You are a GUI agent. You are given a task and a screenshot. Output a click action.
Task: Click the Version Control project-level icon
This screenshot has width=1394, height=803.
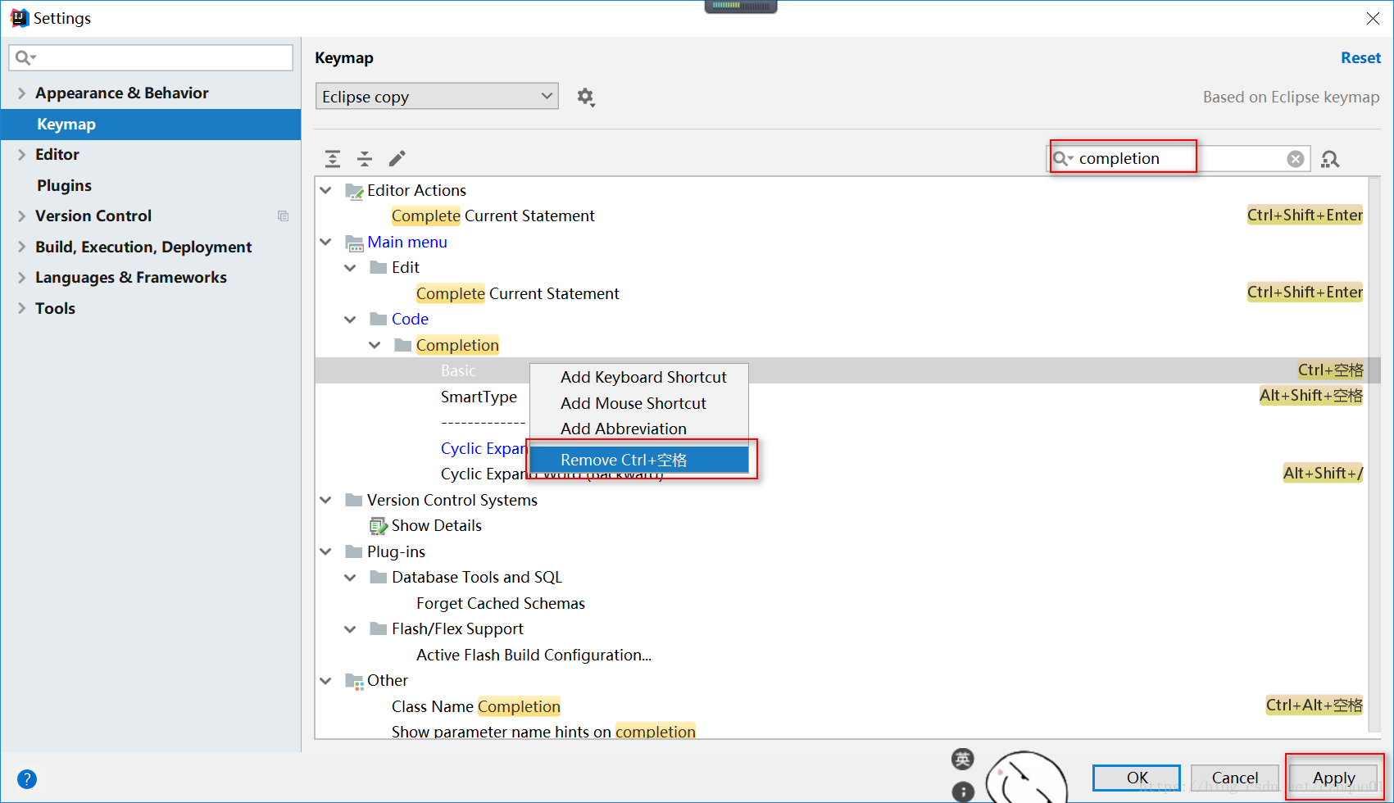click(283, 216)
